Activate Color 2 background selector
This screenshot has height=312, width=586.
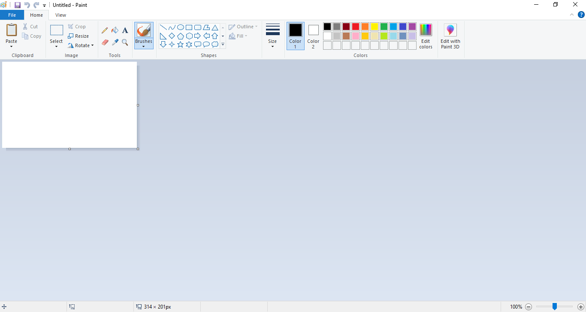pos(313,36)
